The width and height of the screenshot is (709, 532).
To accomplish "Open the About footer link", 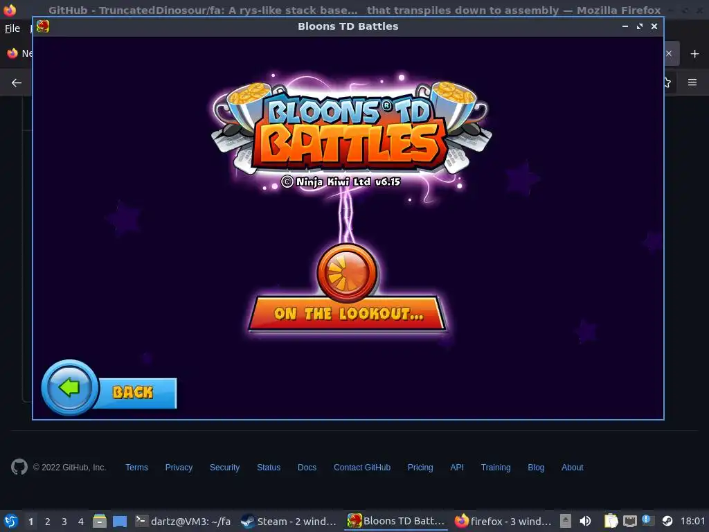I will (x=572, y=468).
